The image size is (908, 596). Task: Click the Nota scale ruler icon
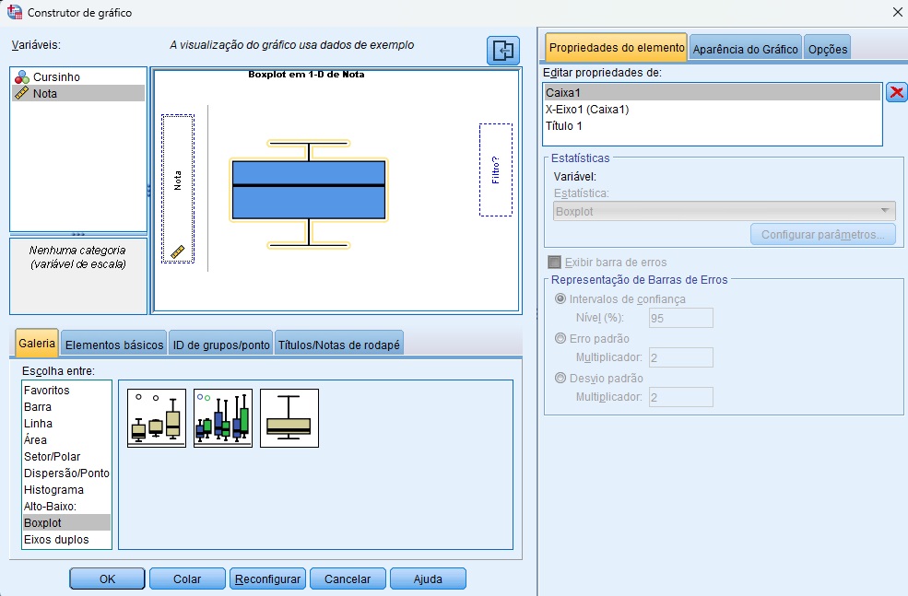22,93
